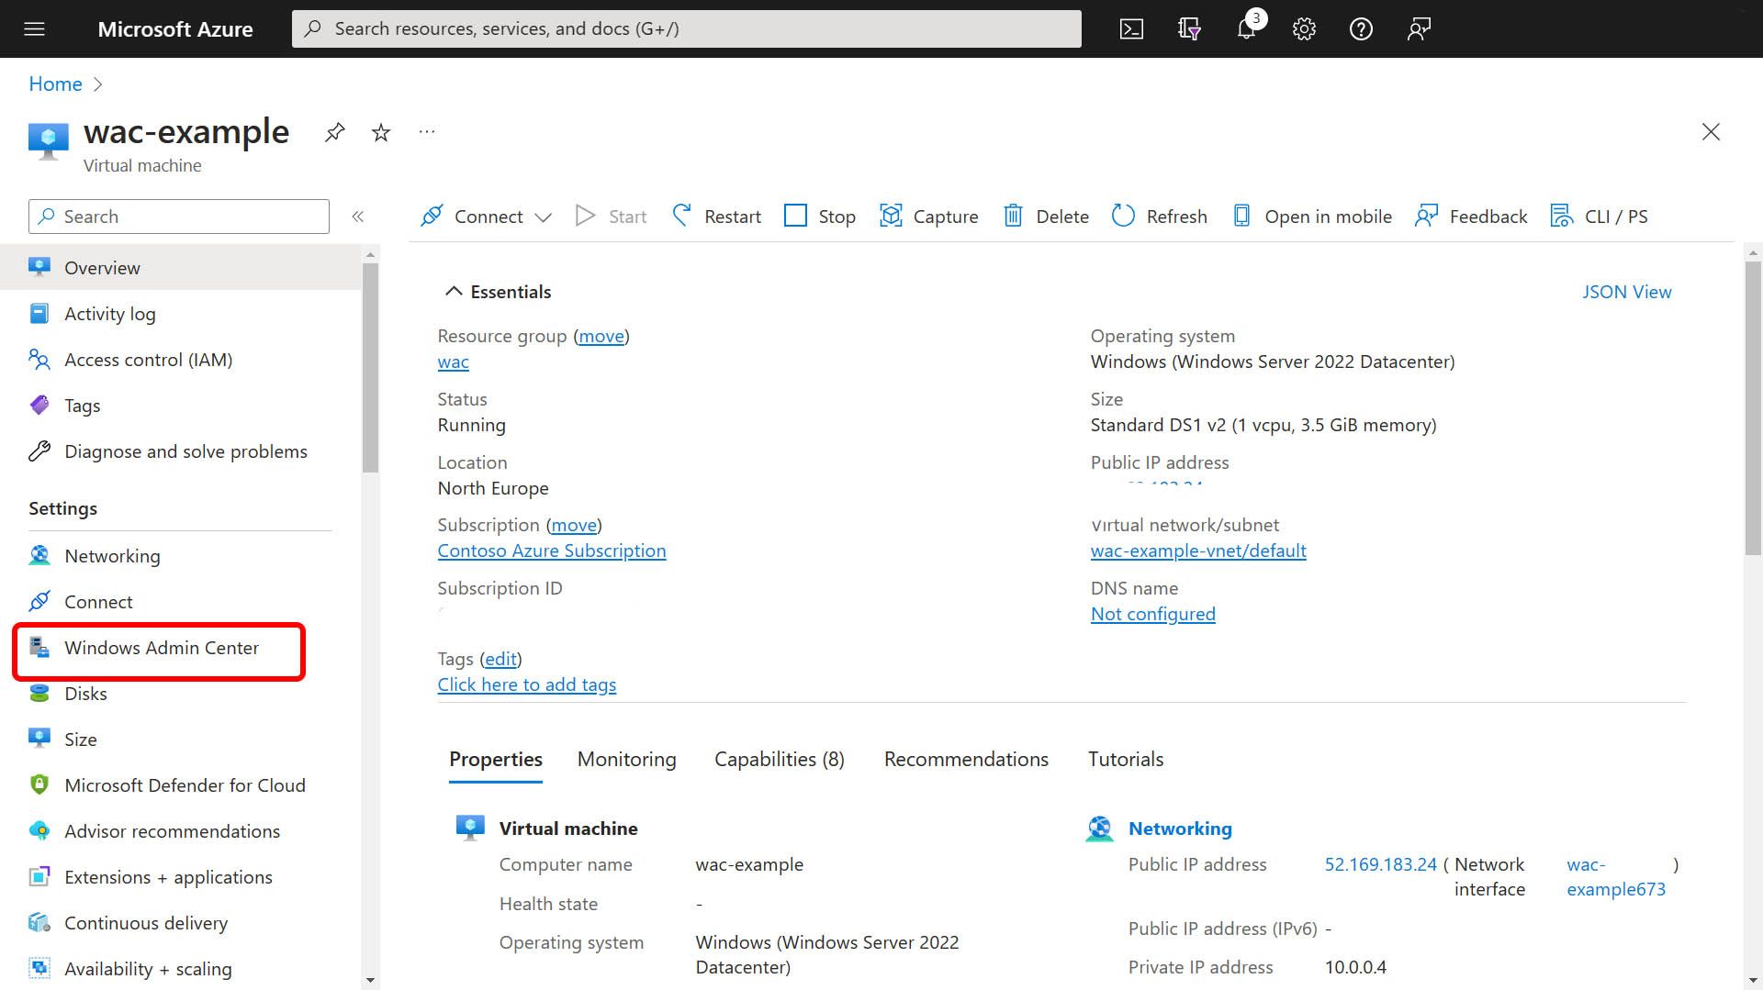Click here to add tags
1763x990 pixels.
pos(526,684)
